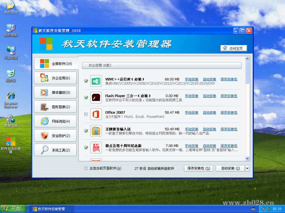The height and width of the screenshot is (213, 285).
Task: Click 手动安装 for 王牌拼音输入法
Action: click(x=192, y=129)
